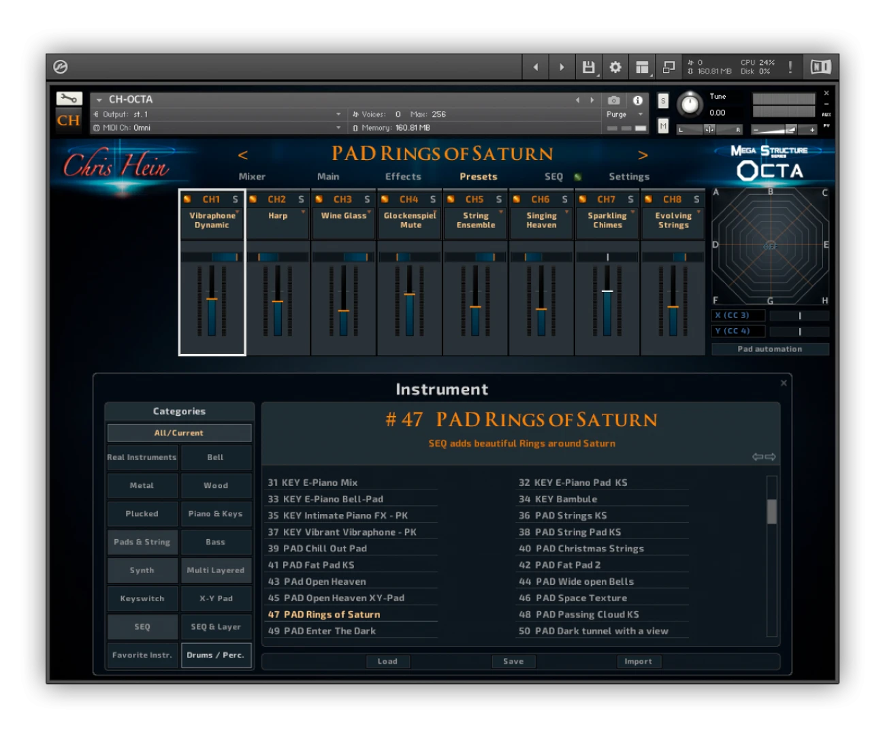This screenshot has width=885, height=744.
Task: Click the instrument browser left-right arrows
Action: pos(764,457)
